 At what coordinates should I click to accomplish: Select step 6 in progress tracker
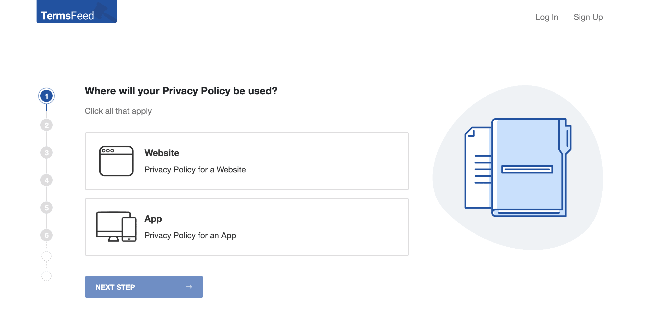click(46, 235)
